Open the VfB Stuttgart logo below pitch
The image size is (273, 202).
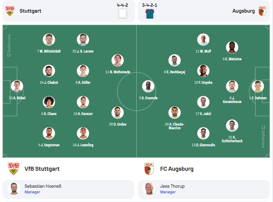14,169
